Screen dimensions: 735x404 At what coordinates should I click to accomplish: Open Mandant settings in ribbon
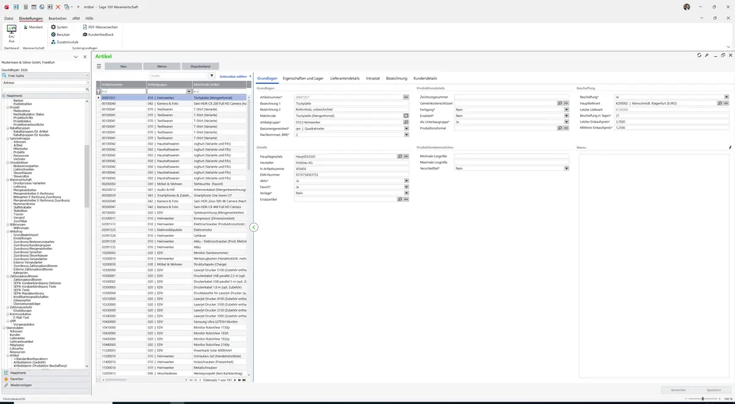tap(32, 27)
